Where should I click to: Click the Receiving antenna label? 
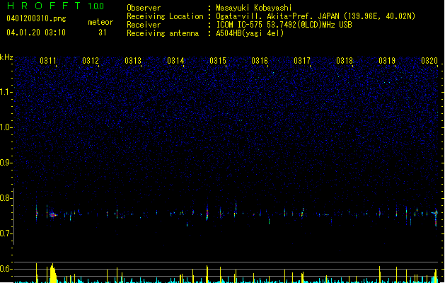point(163,33)
